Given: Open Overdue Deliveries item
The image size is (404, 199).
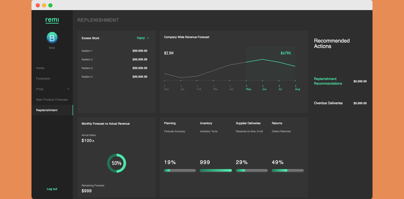Looking at the screenshot, I should [x=328, y=103].
